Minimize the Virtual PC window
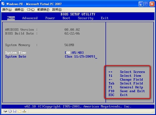The height and width of the screenshot is (115, 156). tap(141, 4)
